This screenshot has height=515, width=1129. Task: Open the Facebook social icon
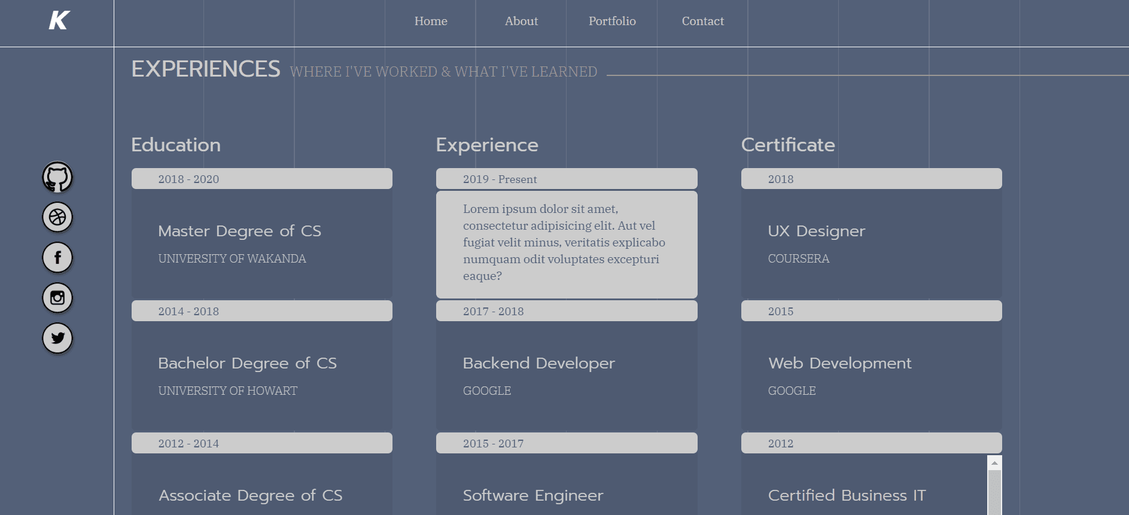(57, 258)
